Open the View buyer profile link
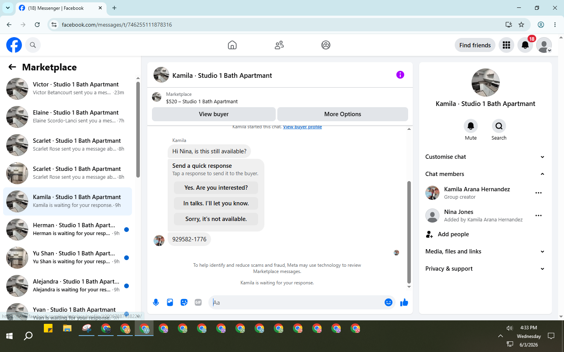Viewport: 564px width, 352px height. pos(302,127)
